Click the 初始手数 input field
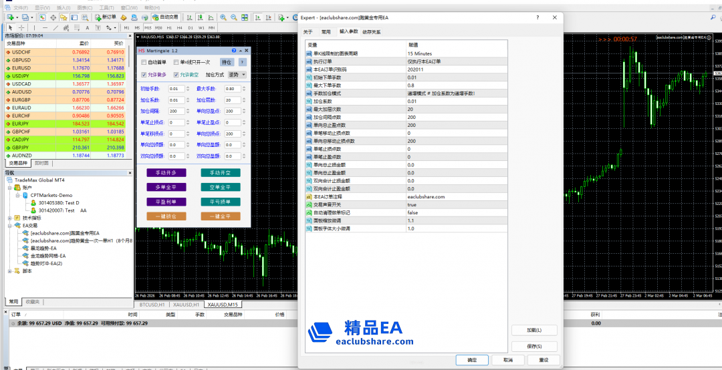Image resolution: width=722 pixels, height=370 pixels. 175,88
